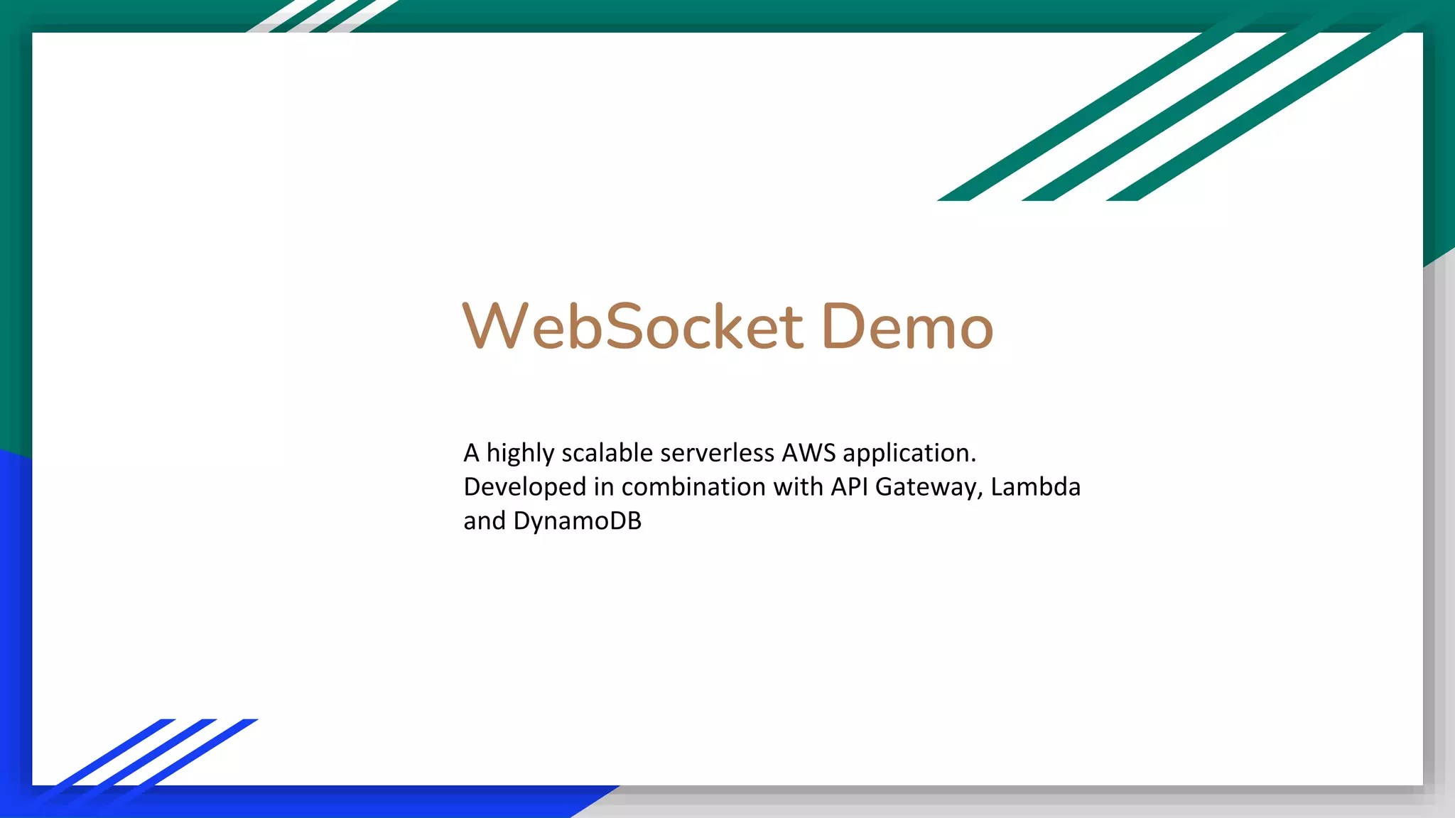The image size is (1455, 818).
Task: Click the word "Lambda" in the subtitle
Action: (1035, 487)
